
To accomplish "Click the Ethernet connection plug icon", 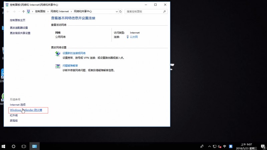I will pos(127,37).
